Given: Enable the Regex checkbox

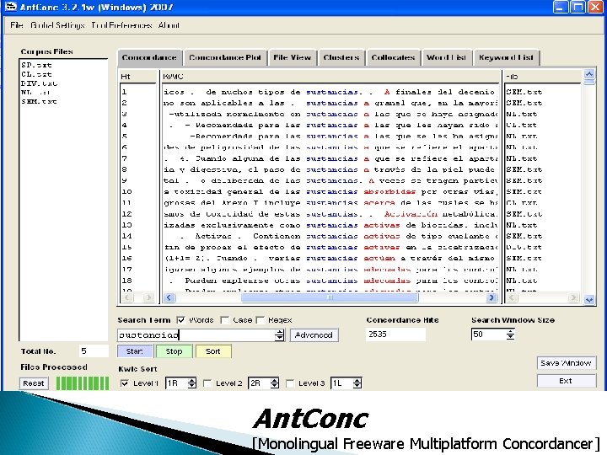Looking at the screenshot, I should [261, 320].
